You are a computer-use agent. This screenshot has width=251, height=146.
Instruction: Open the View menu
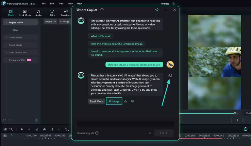[x=70, y=4]
